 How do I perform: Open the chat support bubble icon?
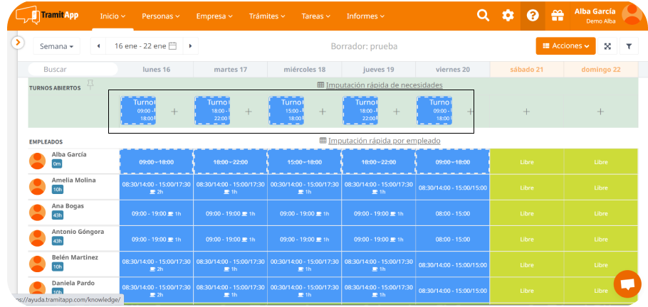pos(627,284)
